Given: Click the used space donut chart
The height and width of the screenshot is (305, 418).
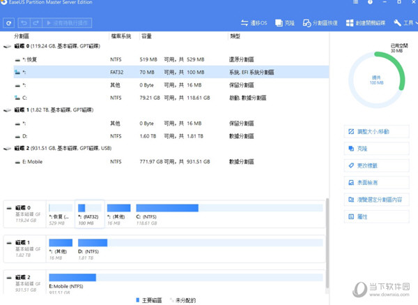Looking at the screenshot, I should tap(376, 80).
